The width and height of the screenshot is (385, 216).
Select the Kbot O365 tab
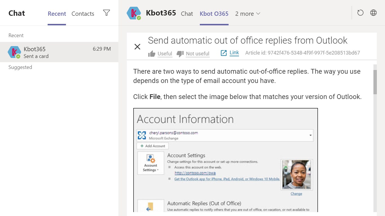[x=214, y=13]
